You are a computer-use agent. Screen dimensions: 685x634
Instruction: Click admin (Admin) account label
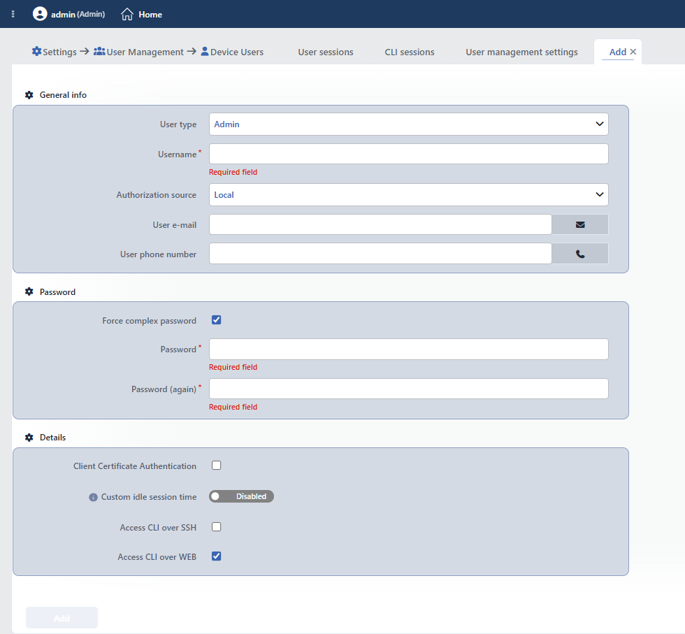pyautogui.click(x=78, y=15)
